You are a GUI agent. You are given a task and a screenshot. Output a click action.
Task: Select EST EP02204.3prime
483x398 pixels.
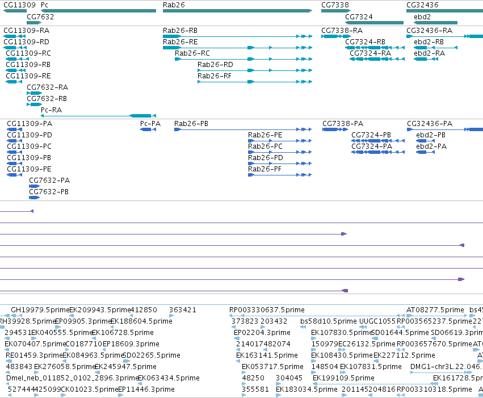point(262,332)
